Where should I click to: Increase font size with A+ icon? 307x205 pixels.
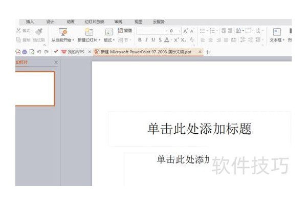point(185,31)
